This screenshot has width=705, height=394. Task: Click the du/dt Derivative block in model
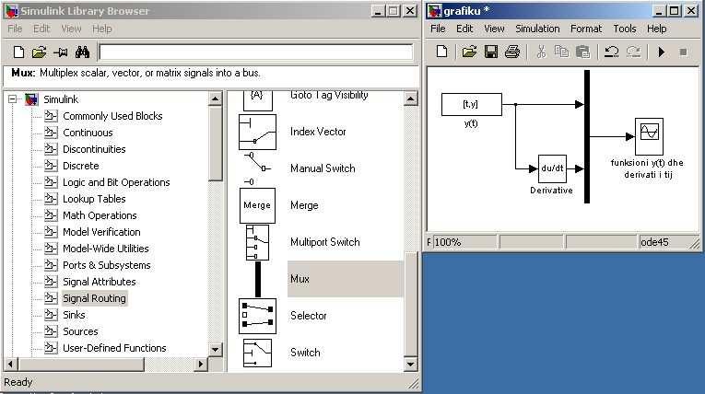point(552,168)
